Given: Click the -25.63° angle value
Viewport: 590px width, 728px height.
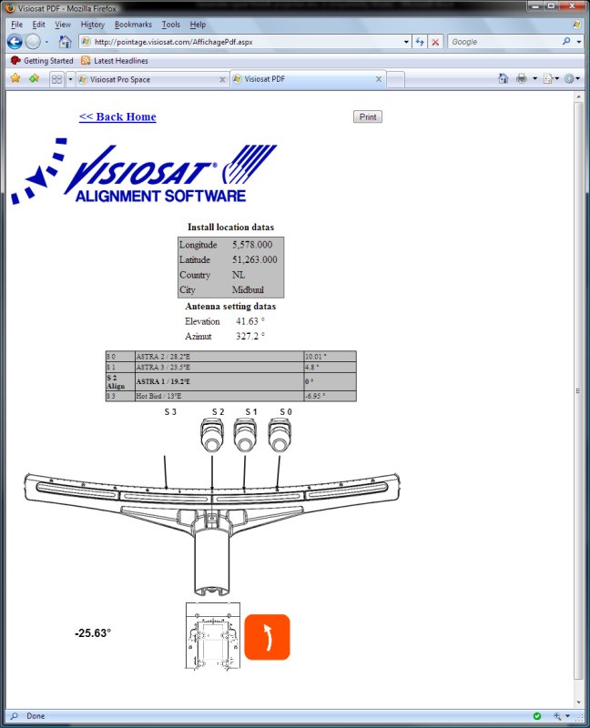Looking at the screenshot, I should tap(93, 632).
